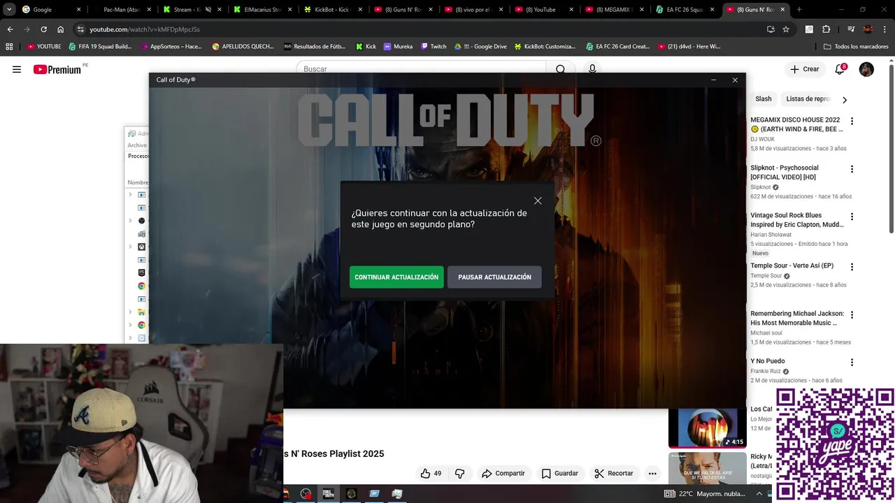
Task: Open Archivo menu in Task Manager
Action: (x=137, y=145)
